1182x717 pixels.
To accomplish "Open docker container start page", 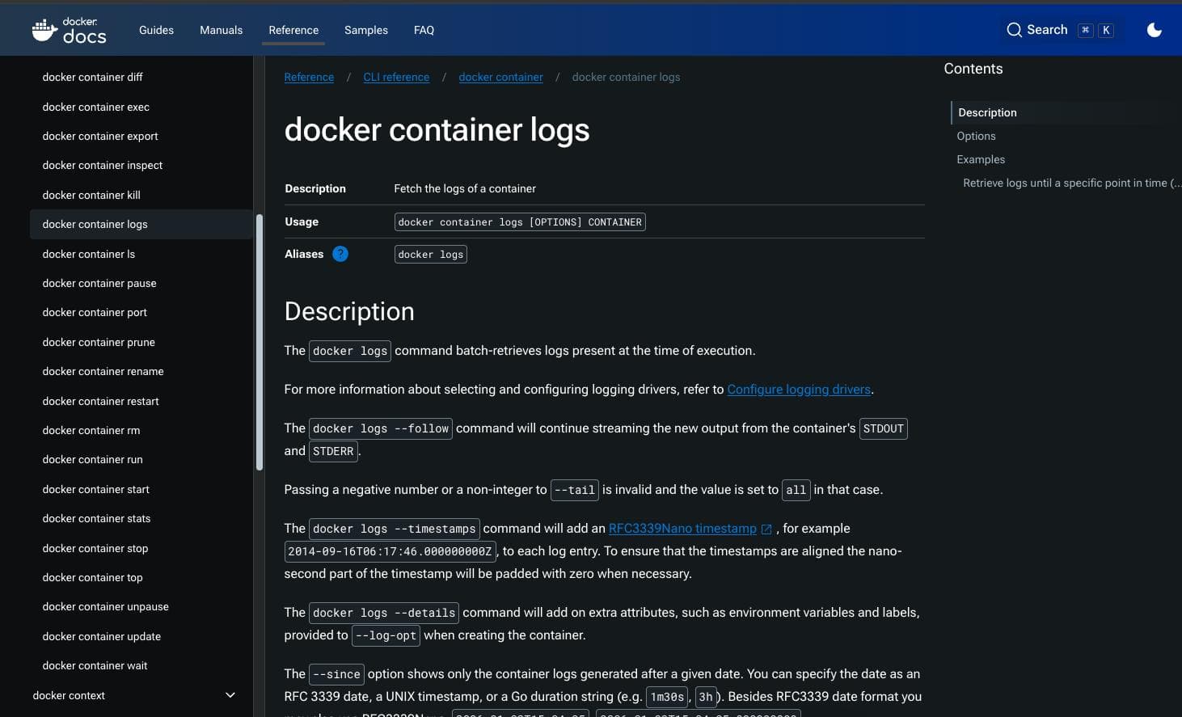I will pos(95,489).
